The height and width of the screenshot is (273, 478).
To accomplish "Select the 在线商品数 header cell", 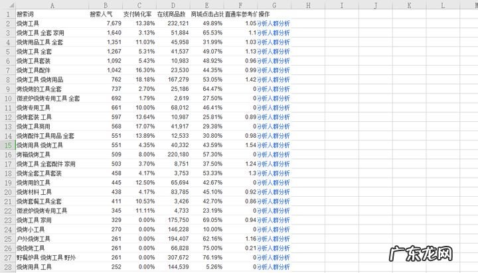I will (x=173, y=15).
